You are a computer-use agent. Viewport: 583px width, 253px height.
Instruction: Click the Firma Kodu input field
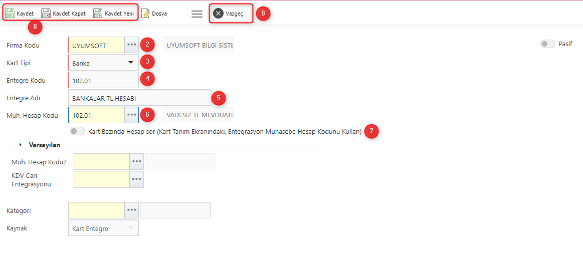click(x=96, y=45)
